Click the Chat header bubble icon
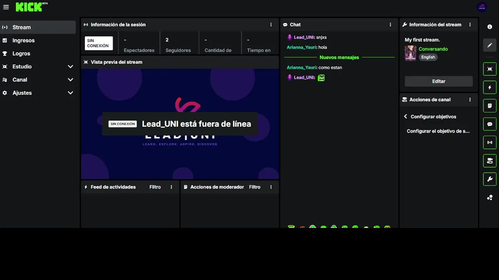 pyautogui.click(x=285, y=24)
